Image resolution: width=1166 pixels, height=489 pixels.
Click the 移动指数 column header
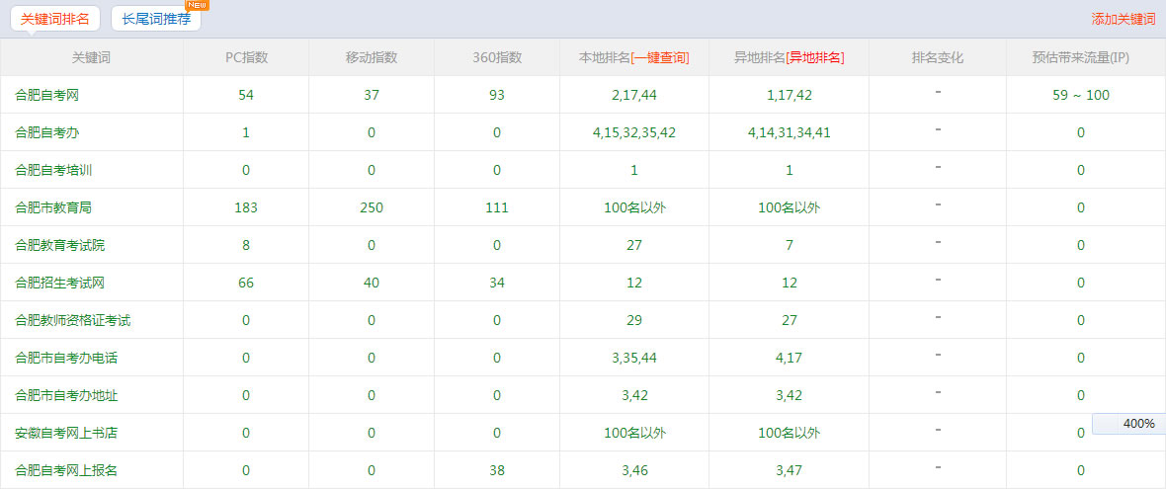(x=372, y=57)
